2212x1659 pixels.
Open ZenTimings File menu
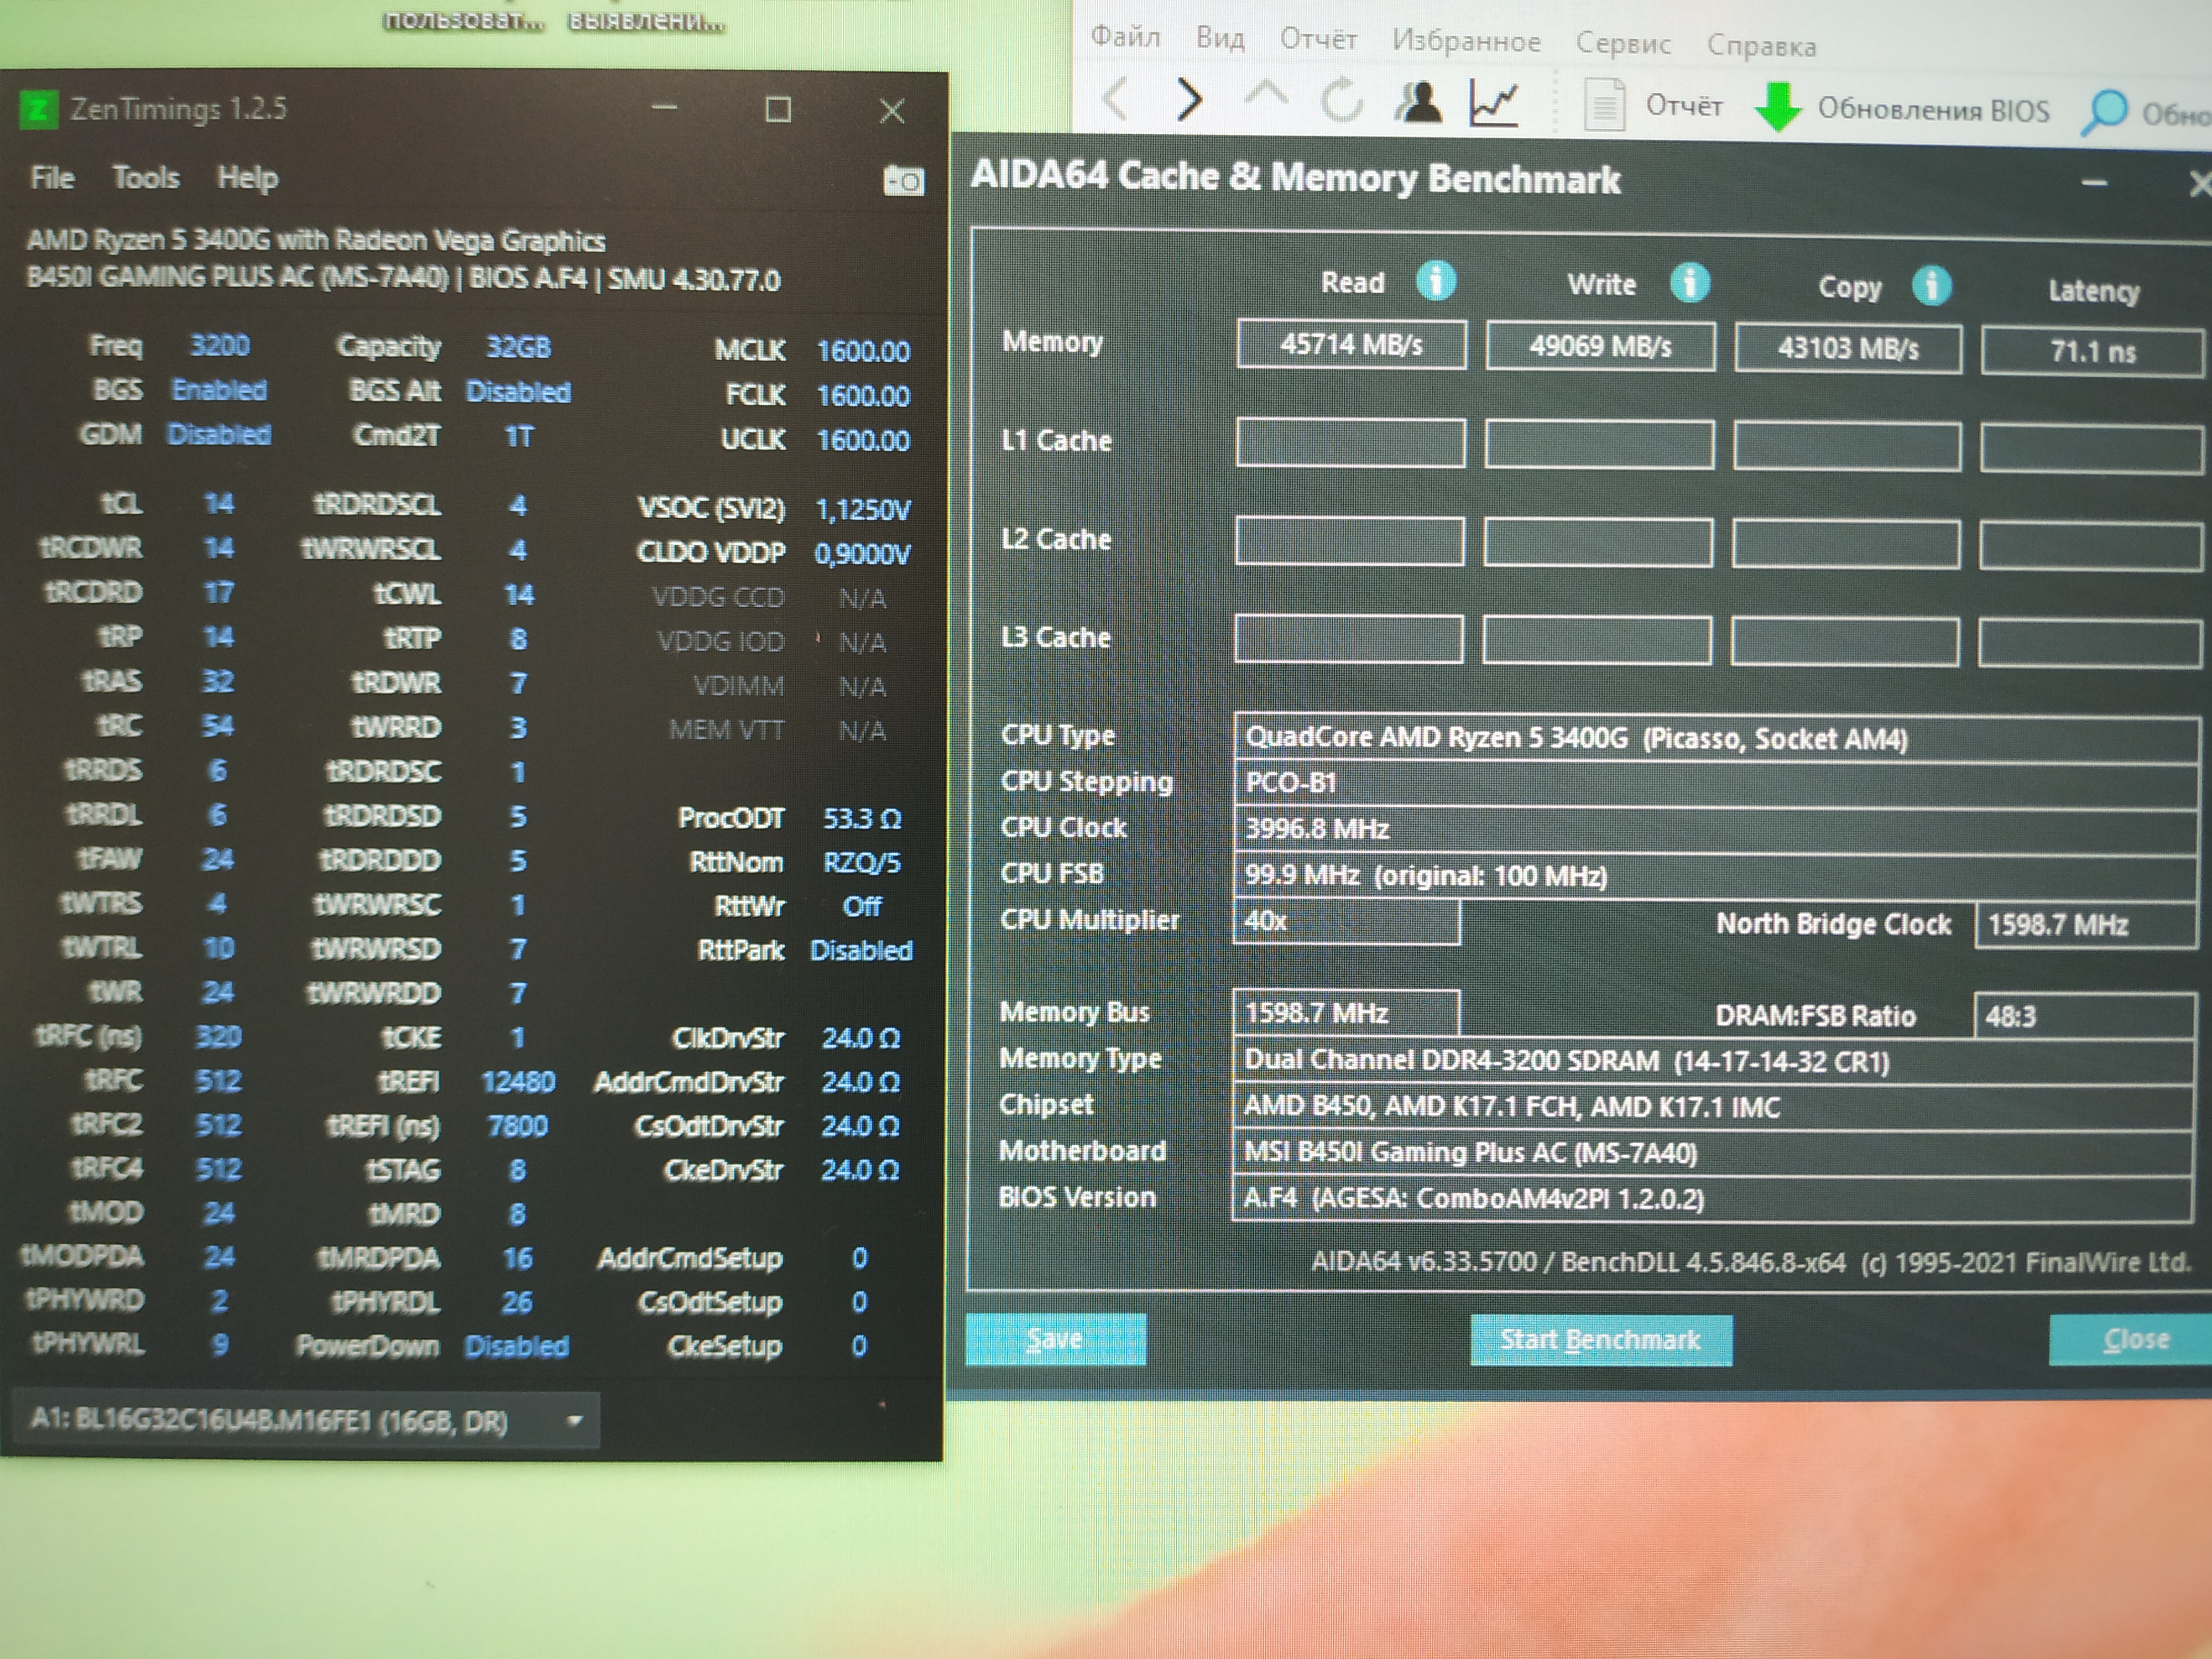point(52,178)
